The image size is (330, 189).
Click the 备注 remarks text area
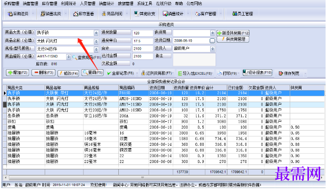coord(194,60)
